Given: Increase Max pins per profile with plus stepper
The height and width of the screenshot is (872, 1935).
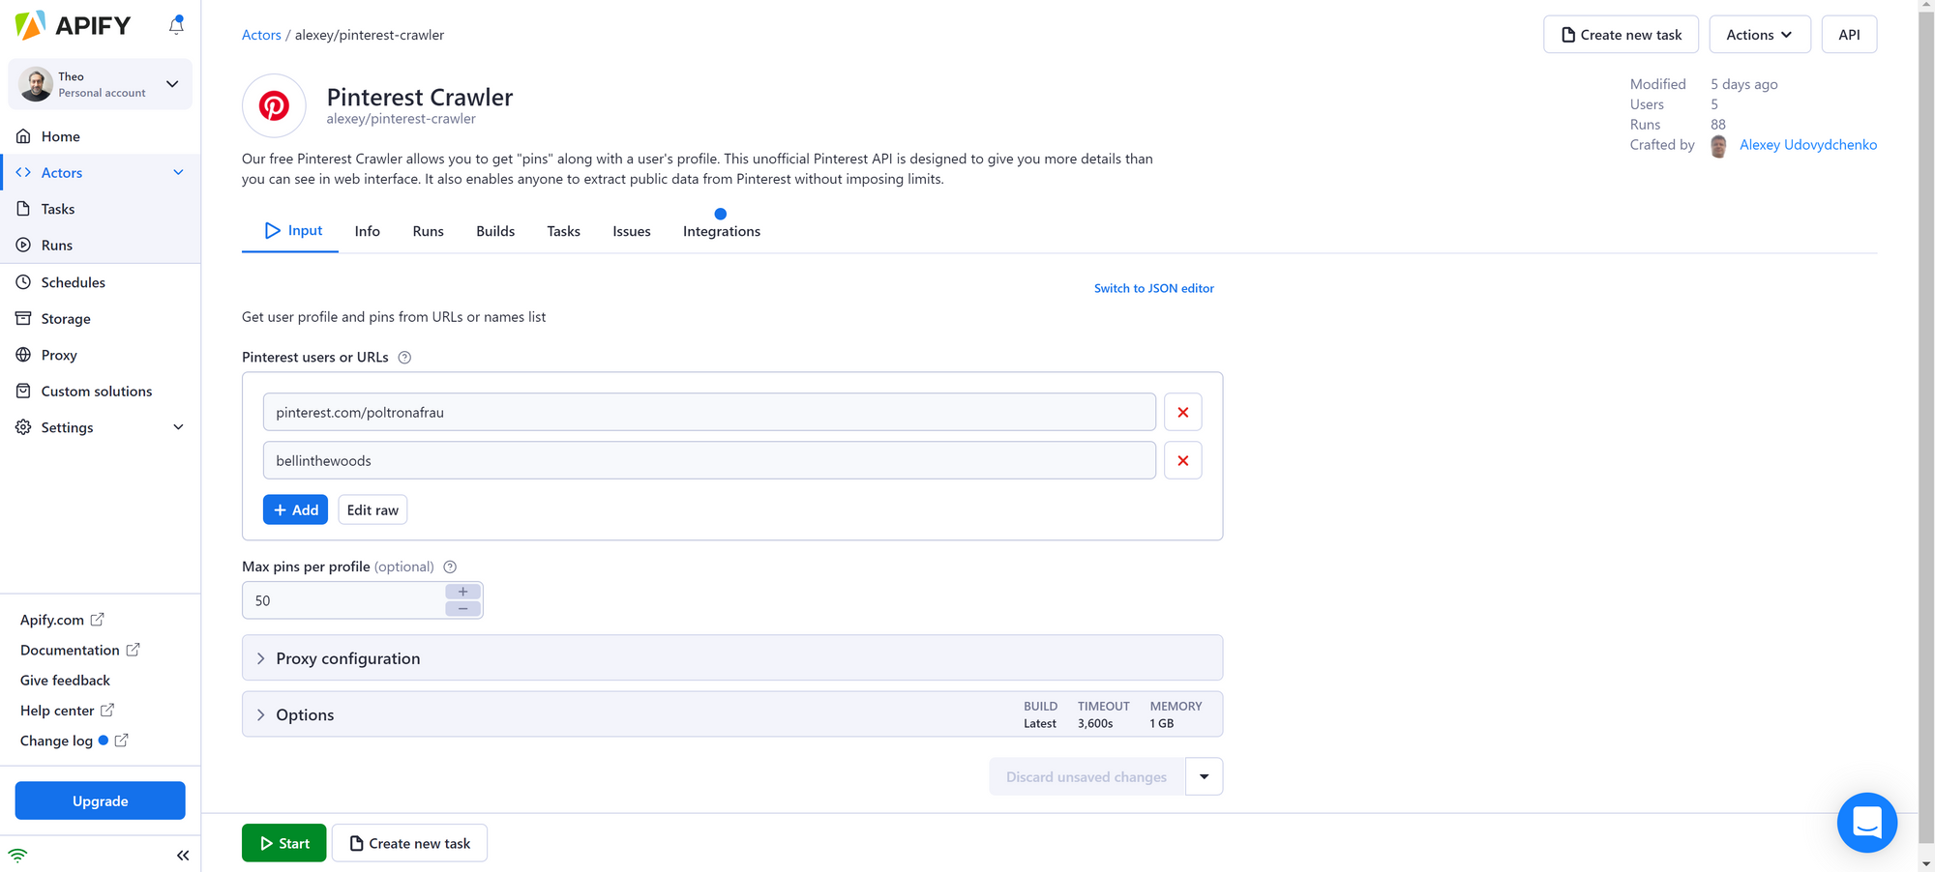Looking at the screenshot, I should pos(462,592).
